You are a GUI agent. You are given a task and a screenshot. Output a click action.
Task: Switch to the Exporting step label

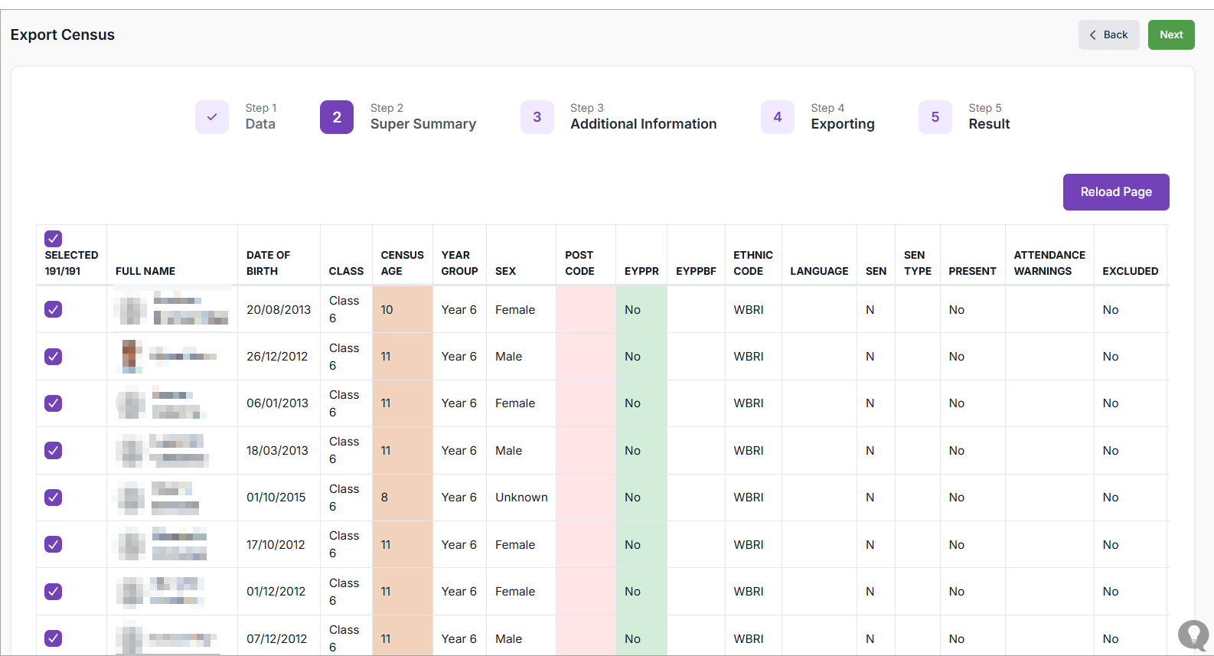(842, 124)
